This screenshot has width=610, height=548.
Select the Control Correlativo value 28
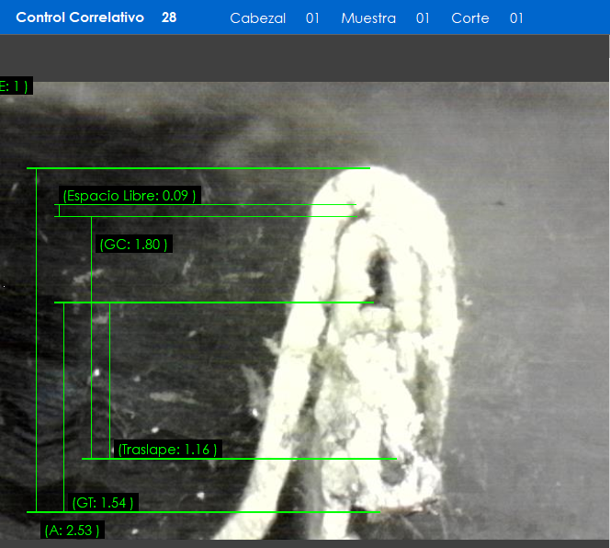pyautogui.click(x=169, y=17)
